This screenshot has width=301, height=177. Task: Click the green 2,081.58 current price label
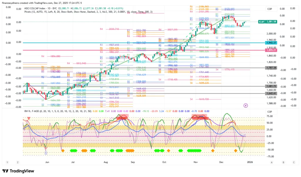click(x=272, y=22)
